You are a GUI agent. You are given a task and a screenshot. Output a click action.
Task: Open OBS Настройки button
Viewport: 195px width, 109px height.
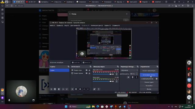click(x=149, y=86)
